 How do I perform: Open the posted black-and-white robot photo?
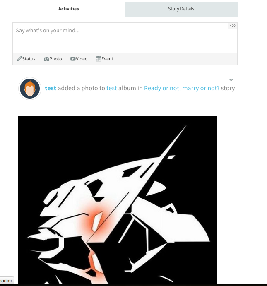(x=118, y=200)
